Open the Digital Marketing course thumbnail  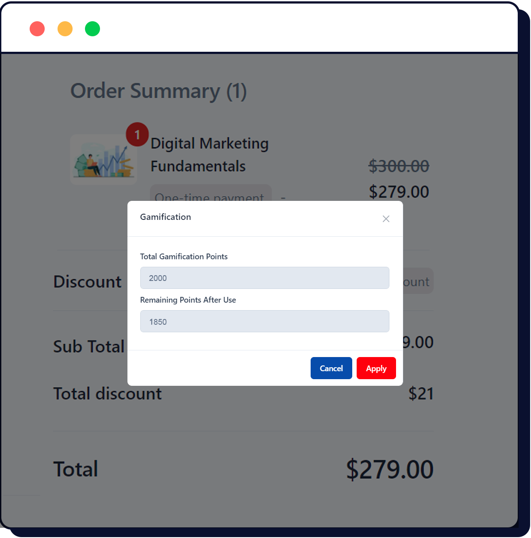(x=104, y=159)
